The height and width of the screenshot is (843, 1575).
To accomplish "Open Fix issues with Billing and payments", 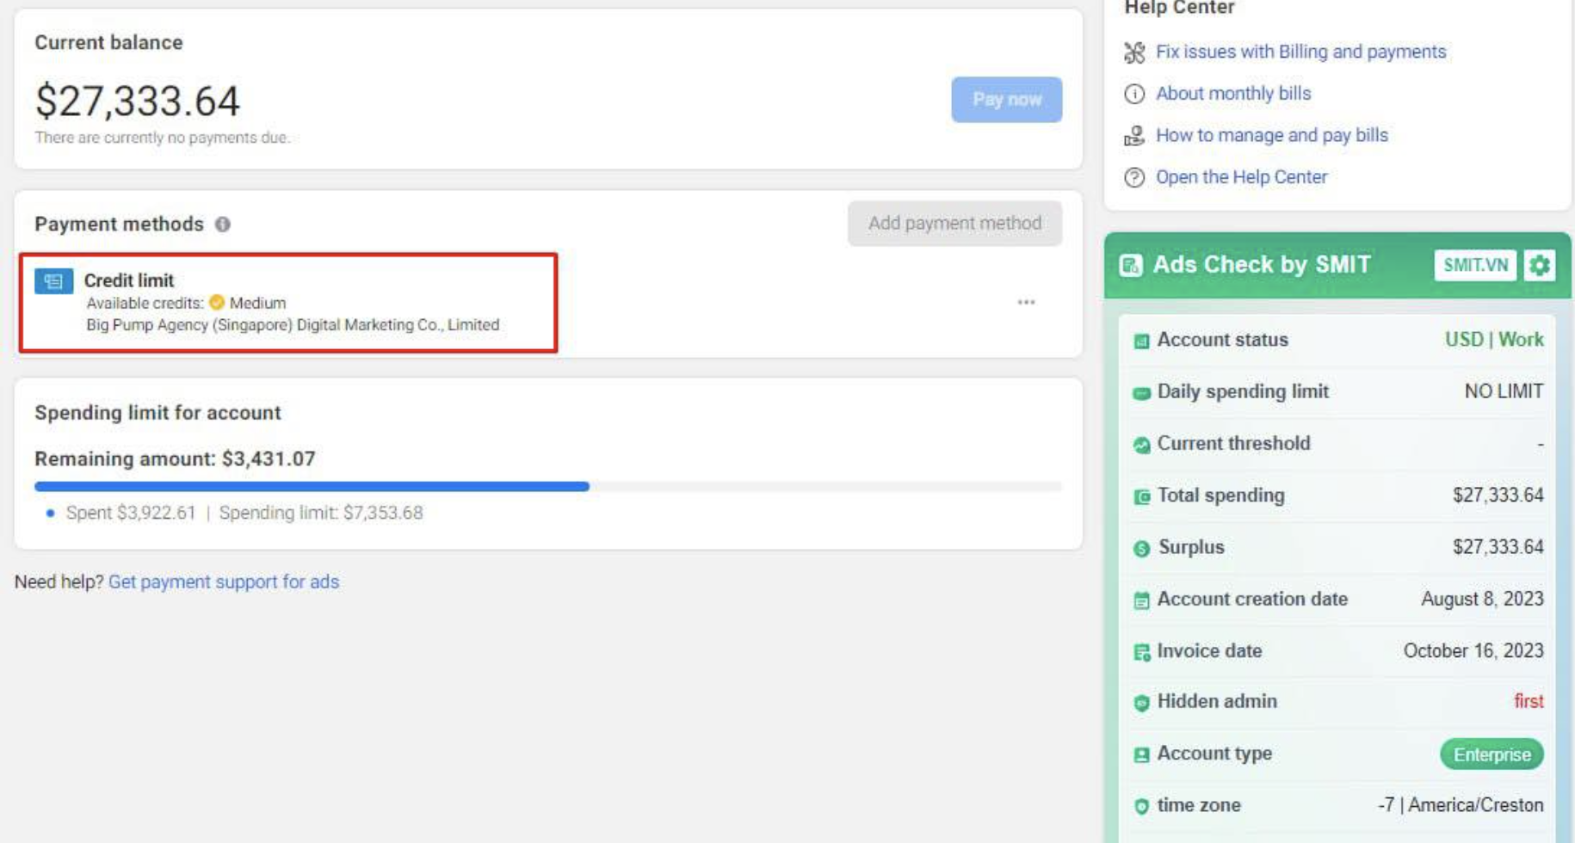I will (1300, 52).
